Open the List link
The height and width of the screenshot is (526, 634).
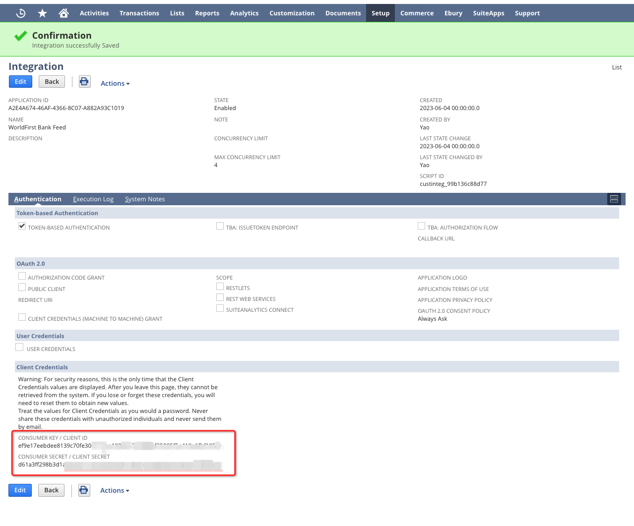pos(617,67)
